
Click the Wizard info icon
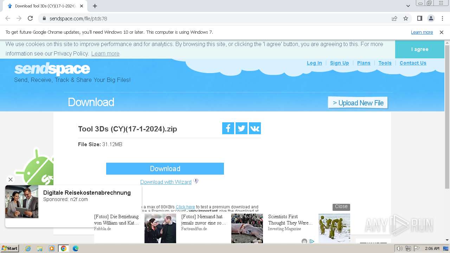(196, 181)
